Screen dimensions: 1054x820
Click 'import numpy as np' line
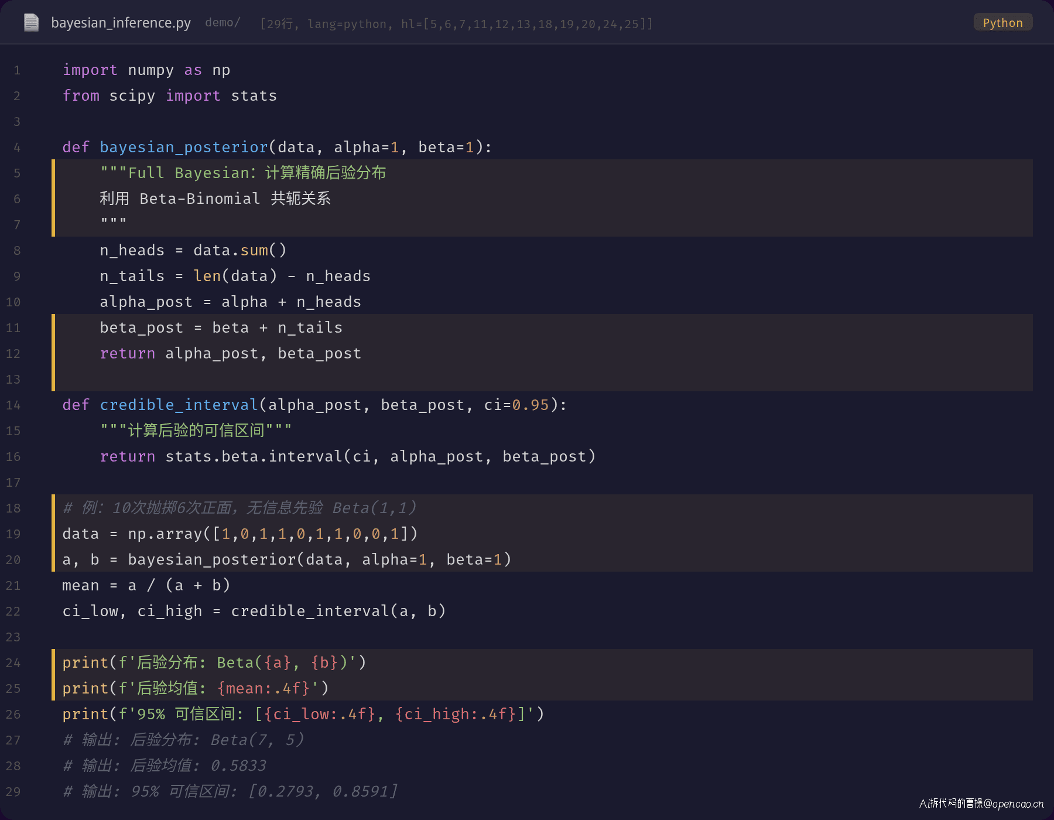pyautogui.click(x=146, y=70)
